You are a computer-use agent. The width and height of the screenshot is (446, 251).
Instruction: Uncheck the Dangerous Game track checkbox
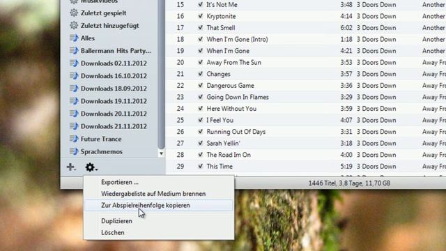[x=201, y=85]
